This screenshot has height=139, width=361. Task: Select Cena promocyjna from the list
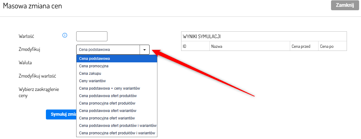(116, 66)
